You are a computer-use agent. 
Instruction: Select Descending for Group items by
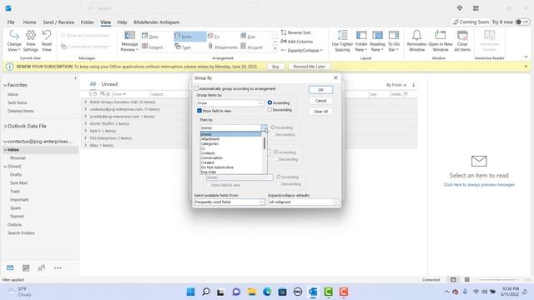pos(270,110)
